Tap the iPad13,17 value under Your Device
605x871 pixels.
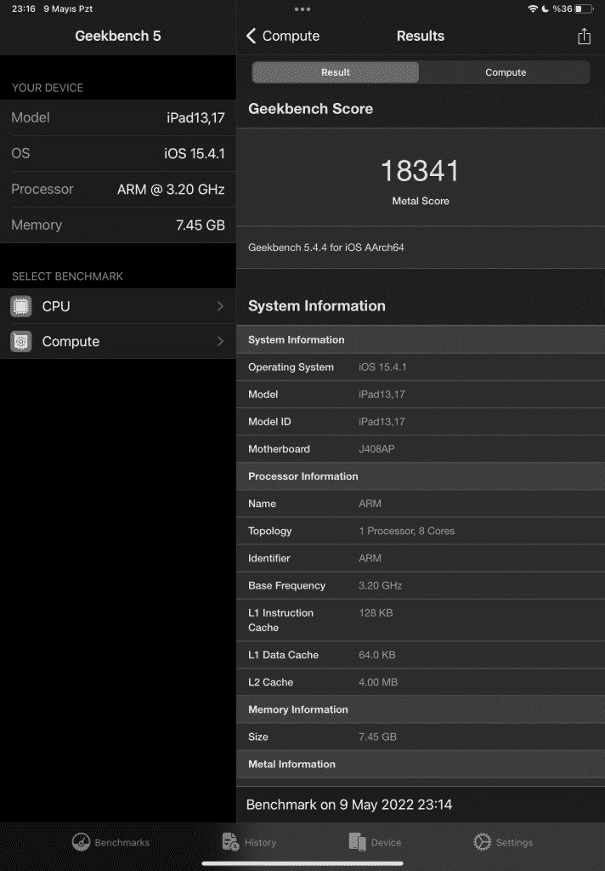pos(195,117)
